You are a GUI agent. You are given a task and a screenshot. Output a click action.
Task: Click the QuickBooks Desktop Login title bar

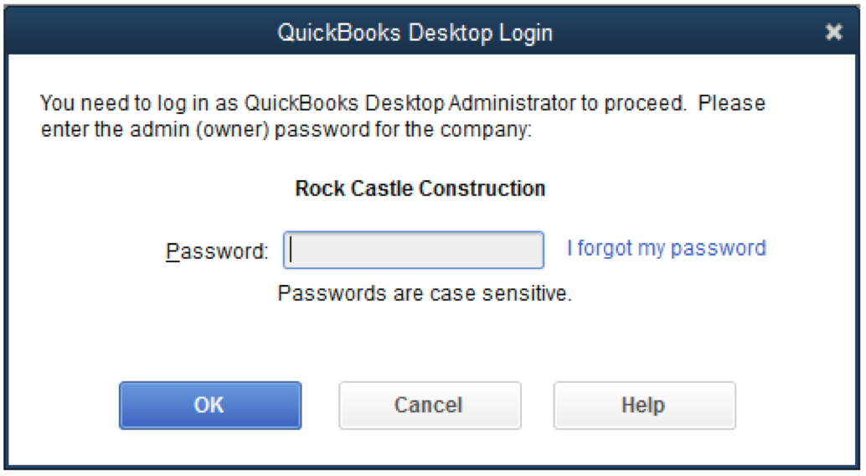[x=415, y=33]
